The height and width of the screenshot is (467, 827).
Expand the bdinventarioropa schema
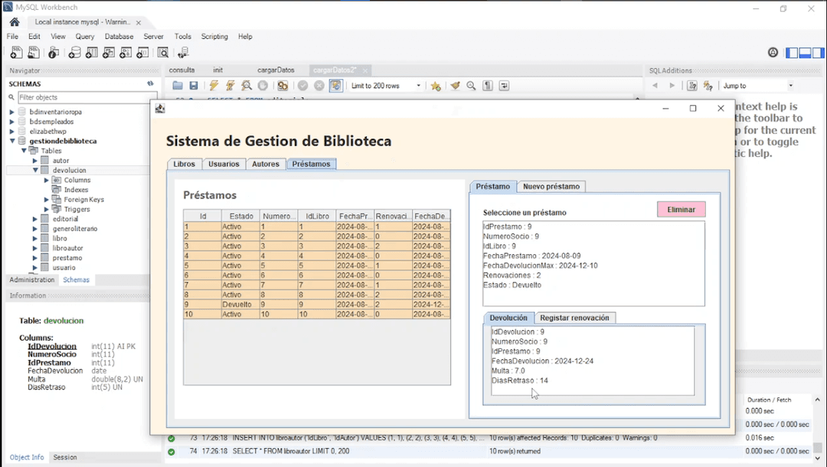(11, 112)
